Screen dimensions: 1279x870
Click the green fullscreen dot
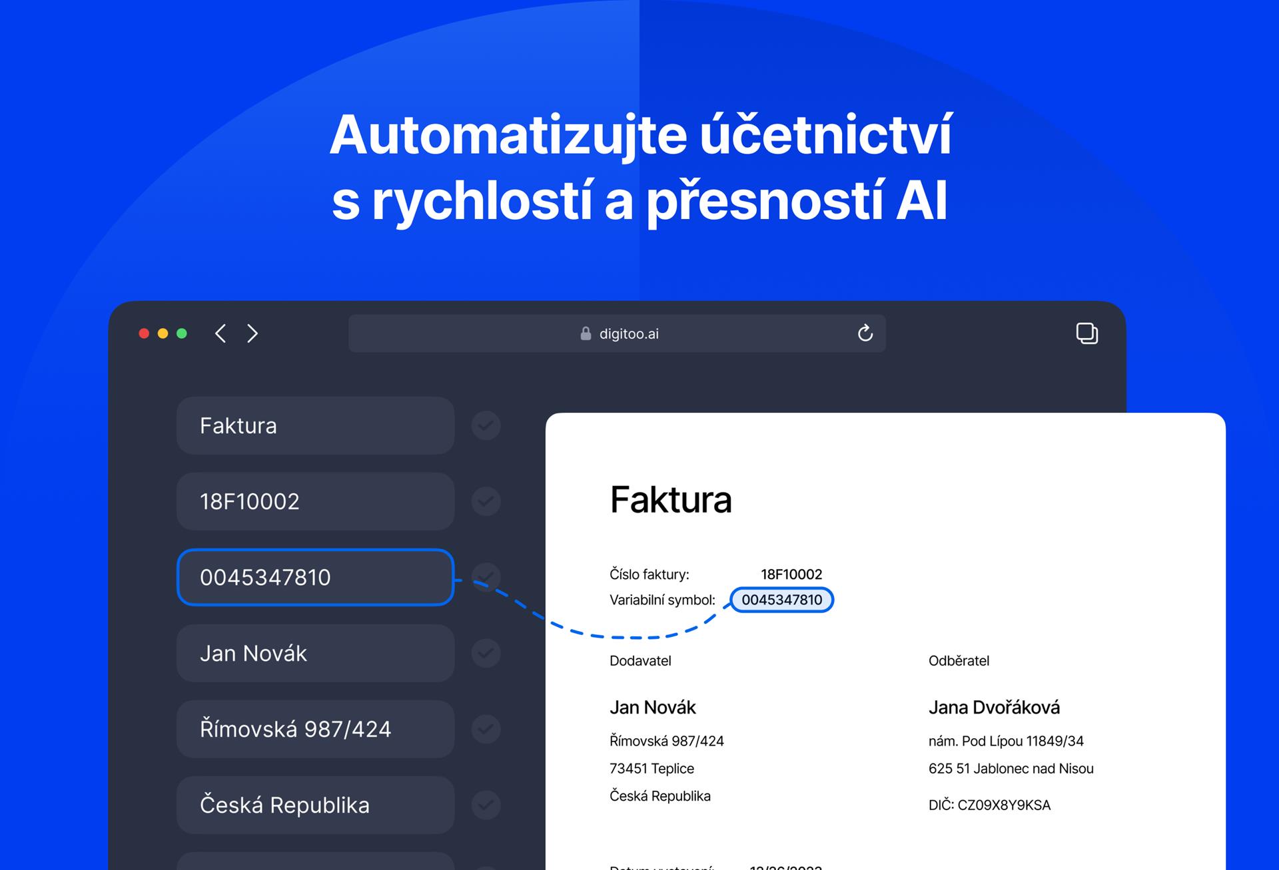point(182,333)
